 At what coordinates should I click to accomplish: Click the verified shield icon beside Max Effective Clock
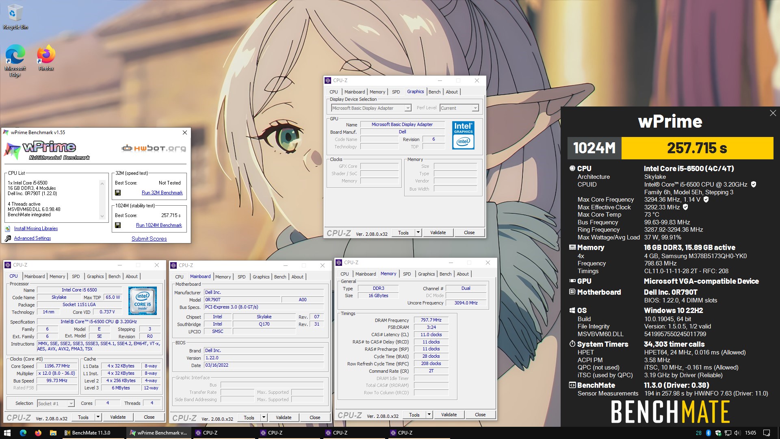pos(685,207)
